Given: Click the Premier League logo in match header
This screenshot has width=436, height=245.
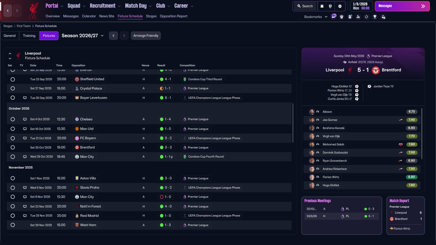Looking at the screenshot, I should click(x=368, y=56).
